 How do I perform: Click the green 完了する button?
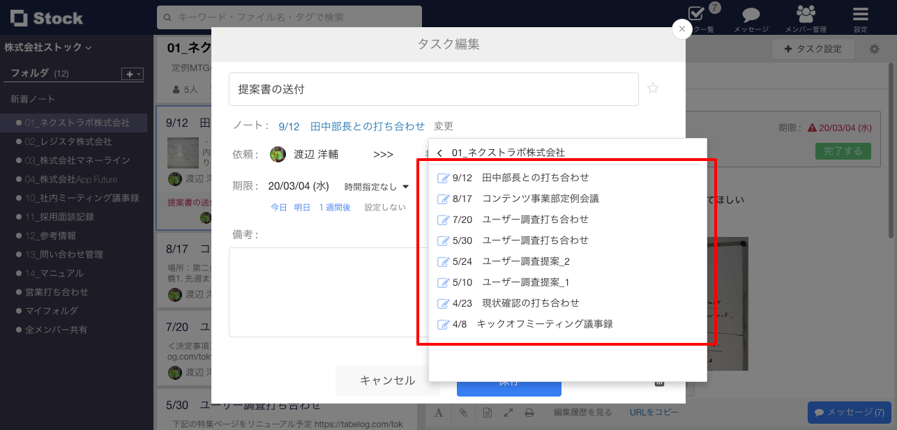[843, 150]
